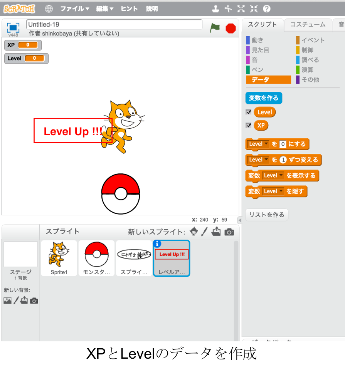Click the Scratch logo
The width and height of the screenshot is (345, 371).
pyautogui.click(x=19, y=9)
